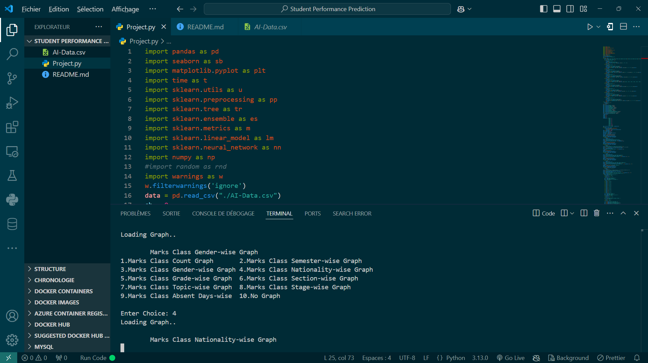Open the Copilot chat menu
648x363 pixels.
tap(464, 9)
